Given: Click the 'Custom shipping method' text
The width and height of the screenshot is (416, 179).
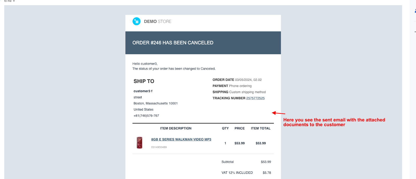Looking at the screenshot, I should click(x=247, y=92).
